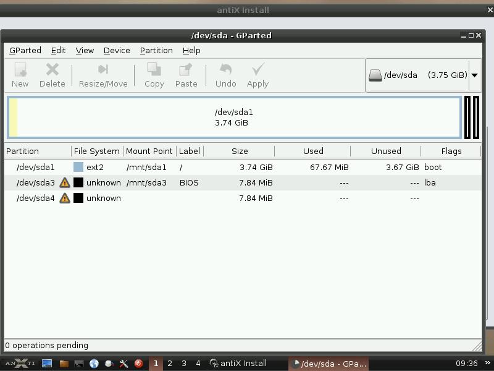Switch to workspace 3 in the taskbar
The height and width of the screenshot is (371, 494).
point(184,364)
